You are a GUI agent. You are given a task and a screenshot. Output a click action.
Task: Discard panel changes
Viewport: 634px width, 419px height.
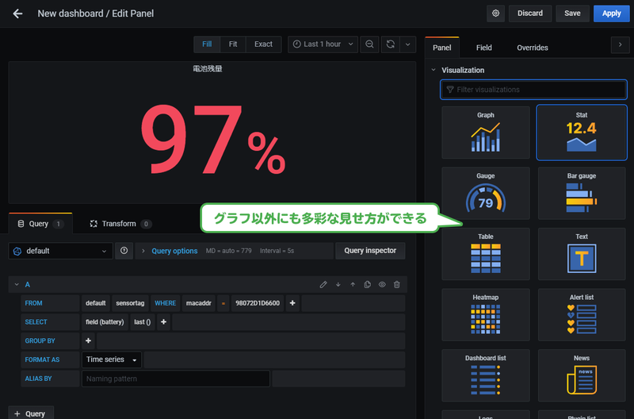[530, 13]
